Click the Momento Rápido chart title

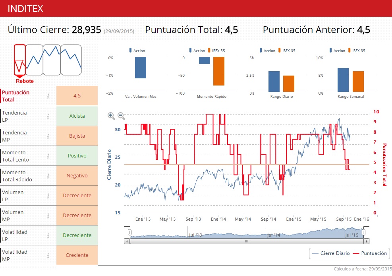[212, 97]
